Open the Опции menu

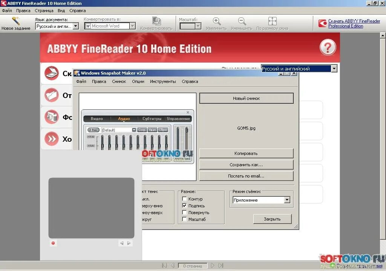coord(138,81)
